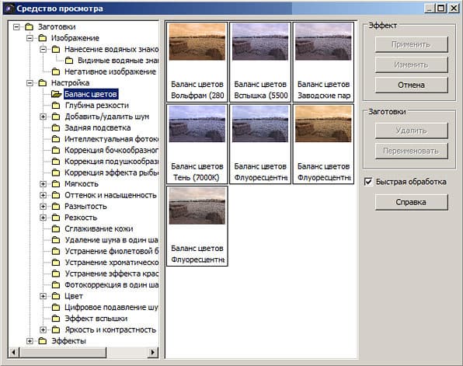Click tree scrollbar left arrow
463x366 pixels.
(14, 352)
